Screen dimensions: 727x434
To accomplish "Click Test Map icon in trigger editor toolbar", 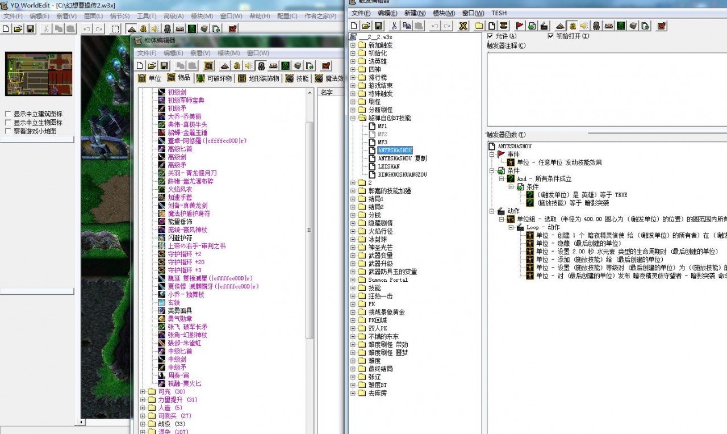I will pos(662,26).
